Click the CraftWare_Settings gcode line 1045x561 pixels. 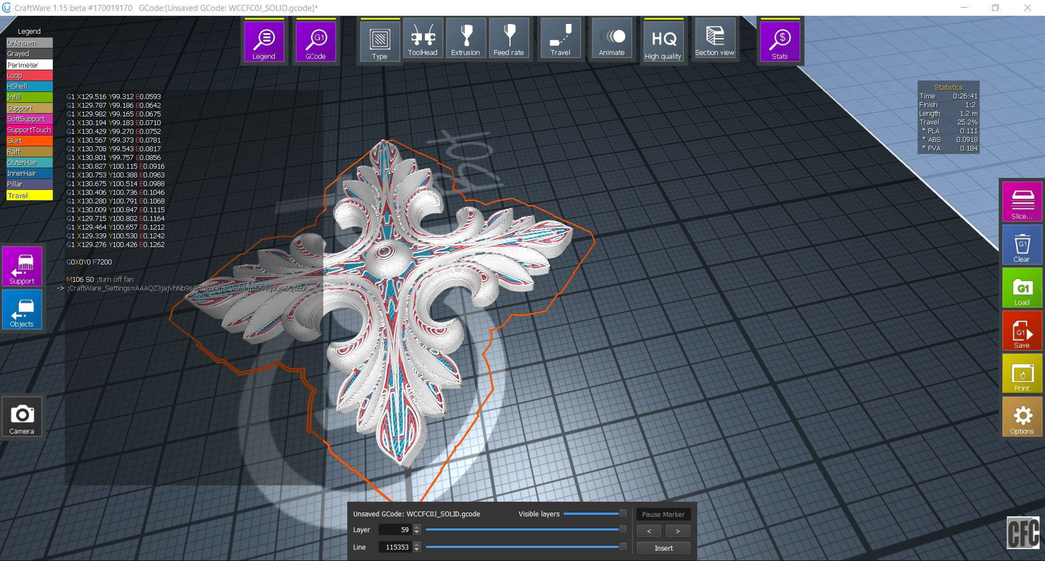(190, 288)
